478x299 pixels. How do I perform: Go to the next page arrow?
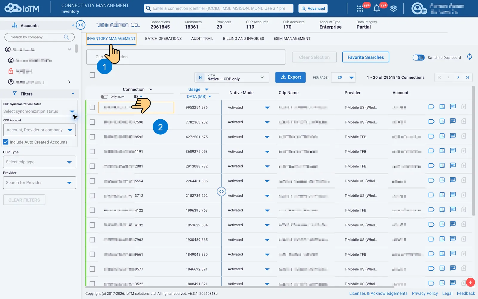458,77
